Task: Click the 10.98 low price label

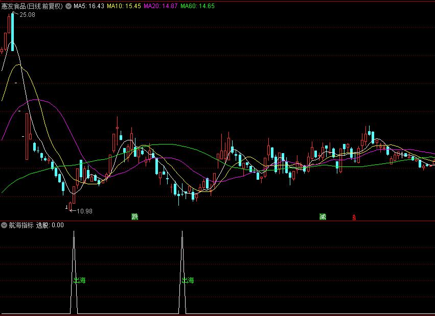Action: point(84,211)
